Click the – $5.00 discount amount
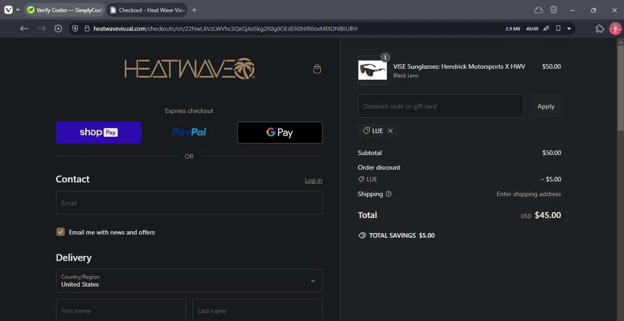Viewport: 624px width, 321px height. pos(551,179)
